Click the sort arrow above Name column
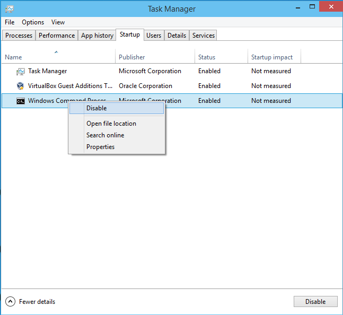Screen dimensions: 343x315 pos(56,52)
